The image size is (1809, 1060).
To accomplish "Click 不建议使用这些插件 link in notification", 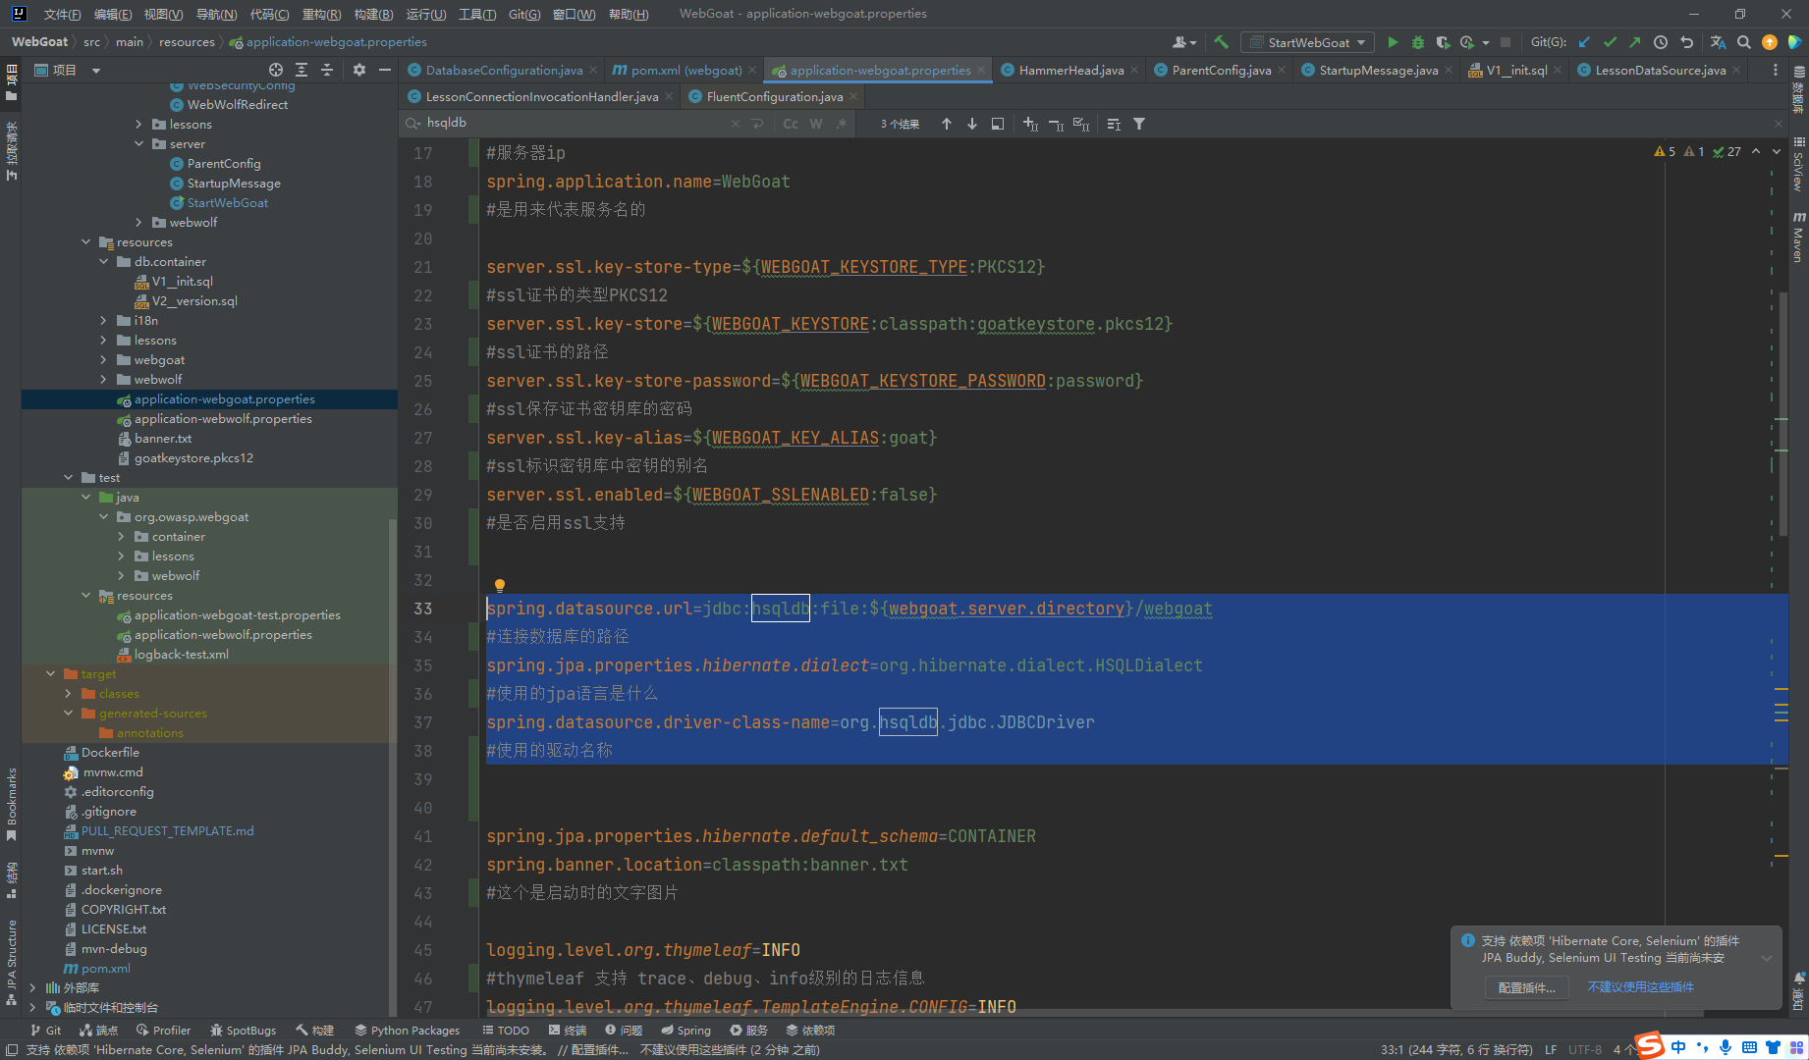I will [1640, 987].
